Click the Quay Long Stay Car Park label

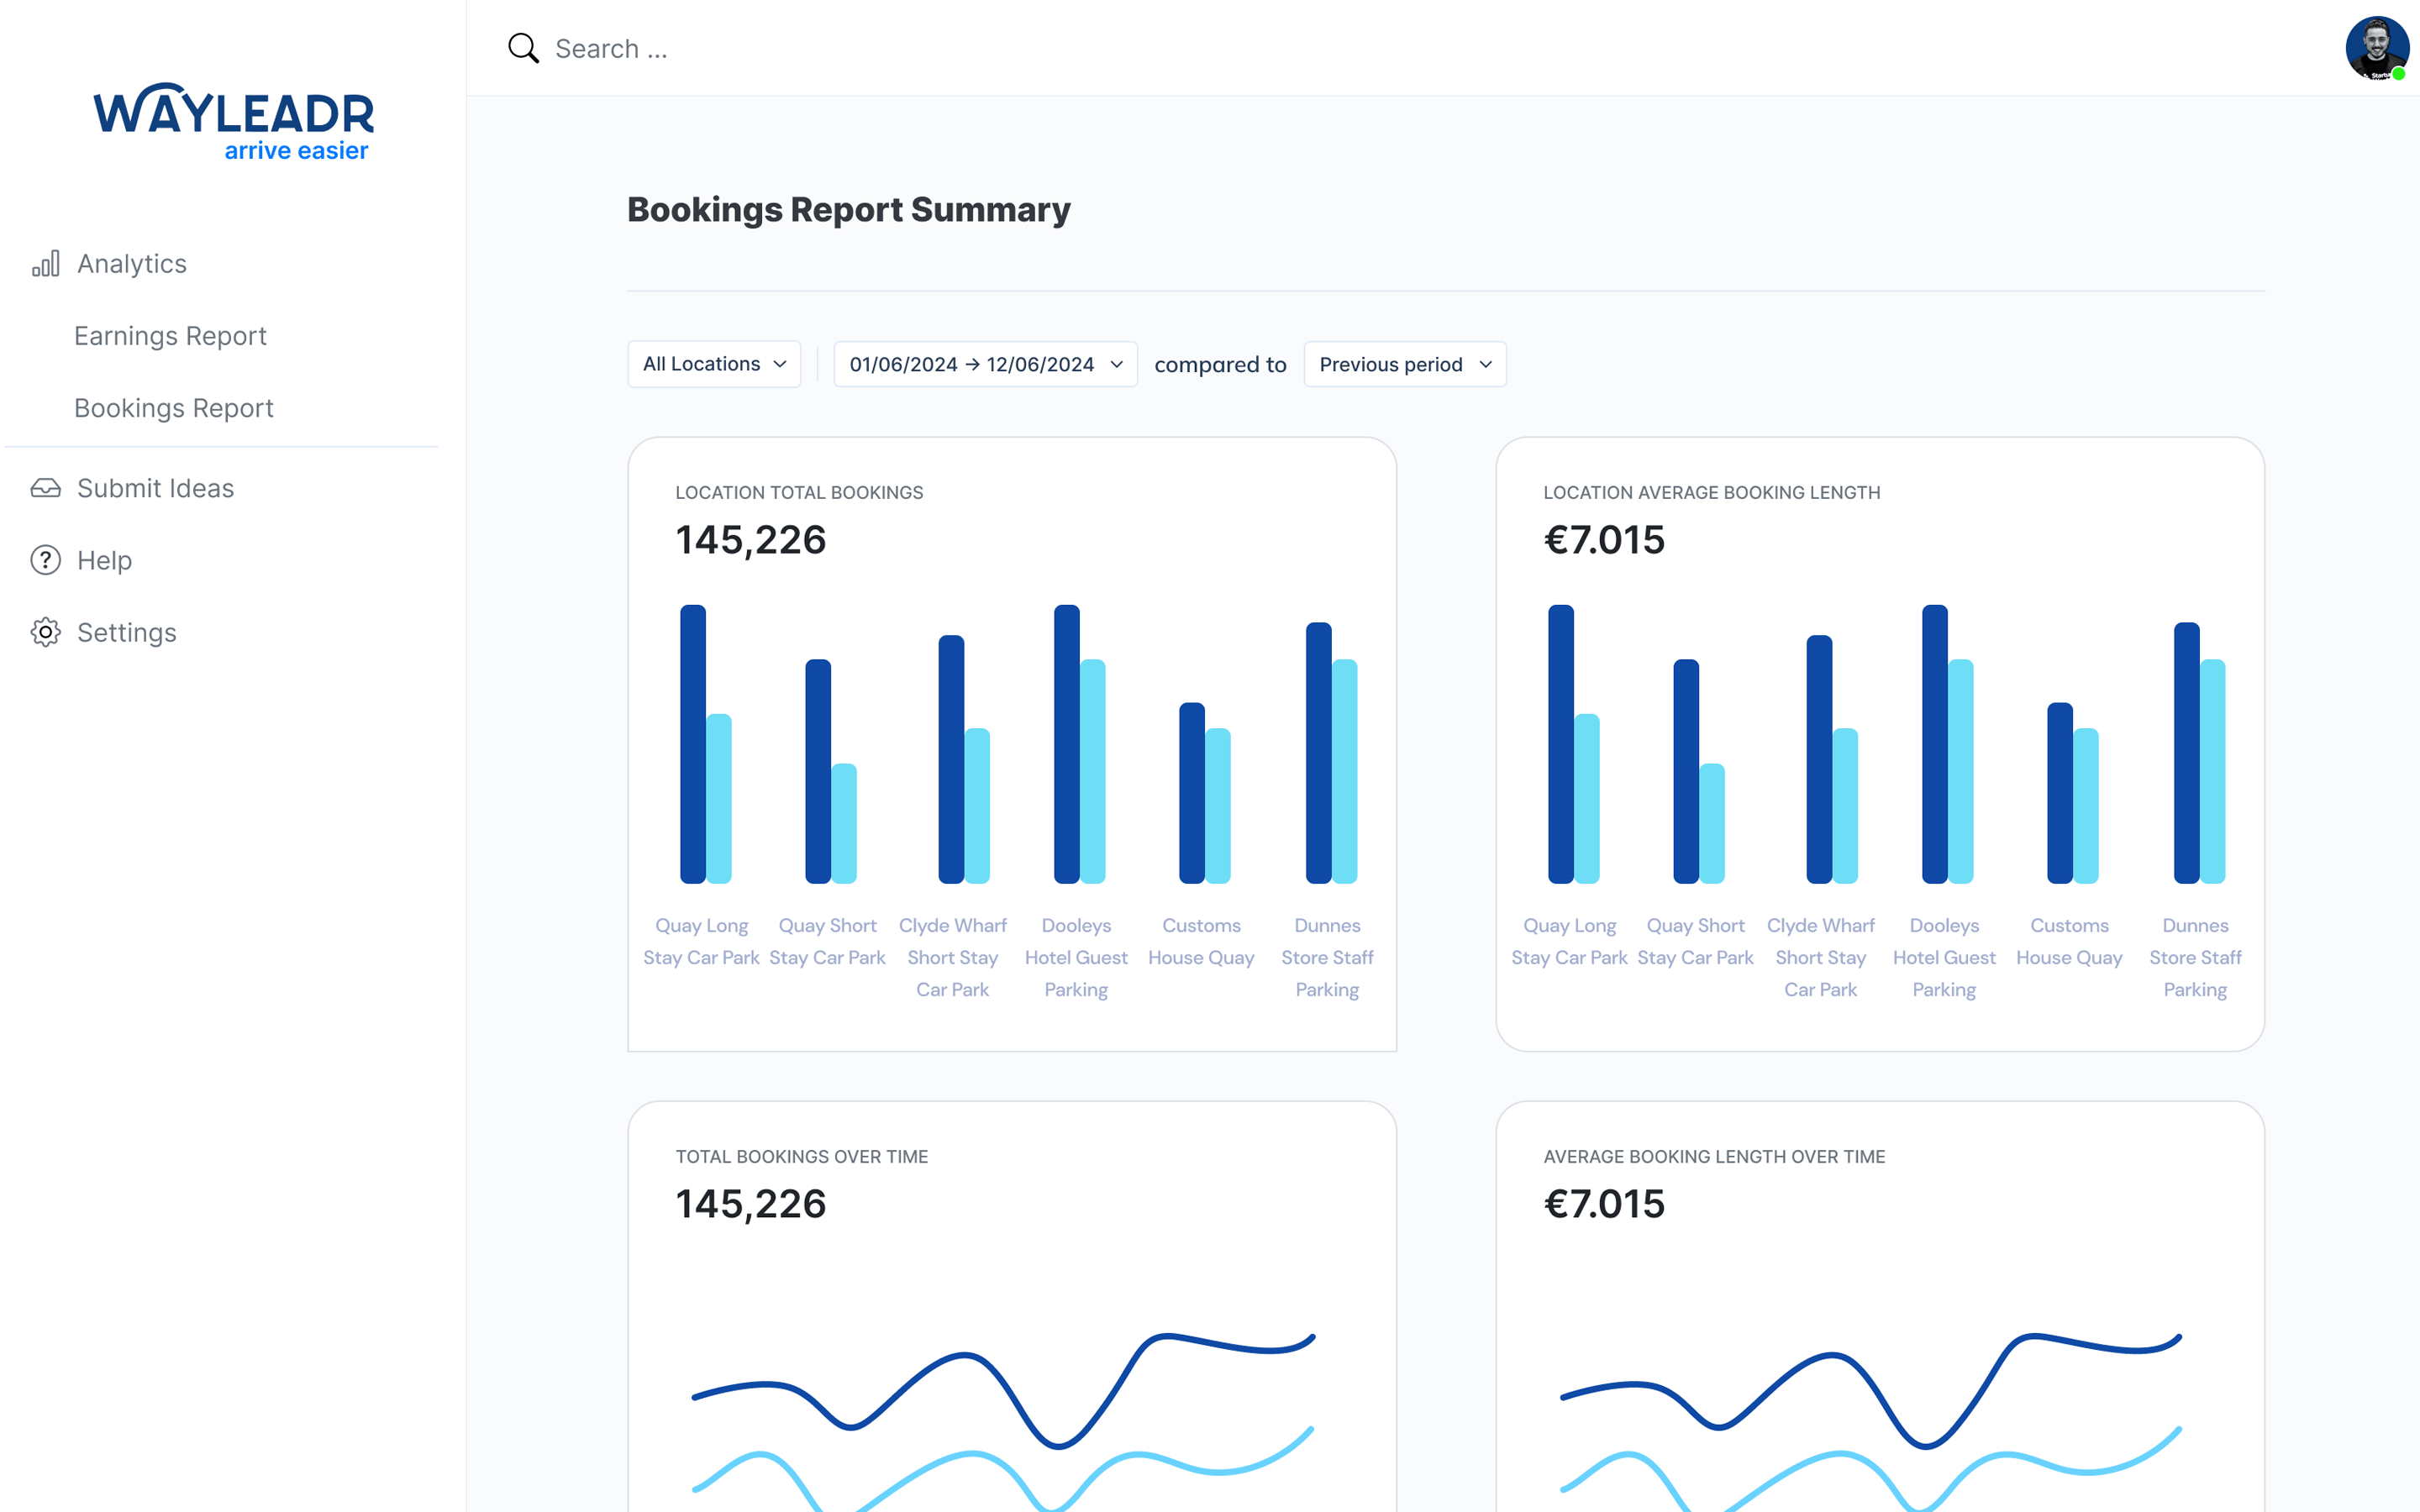click(x=701, y=941)
